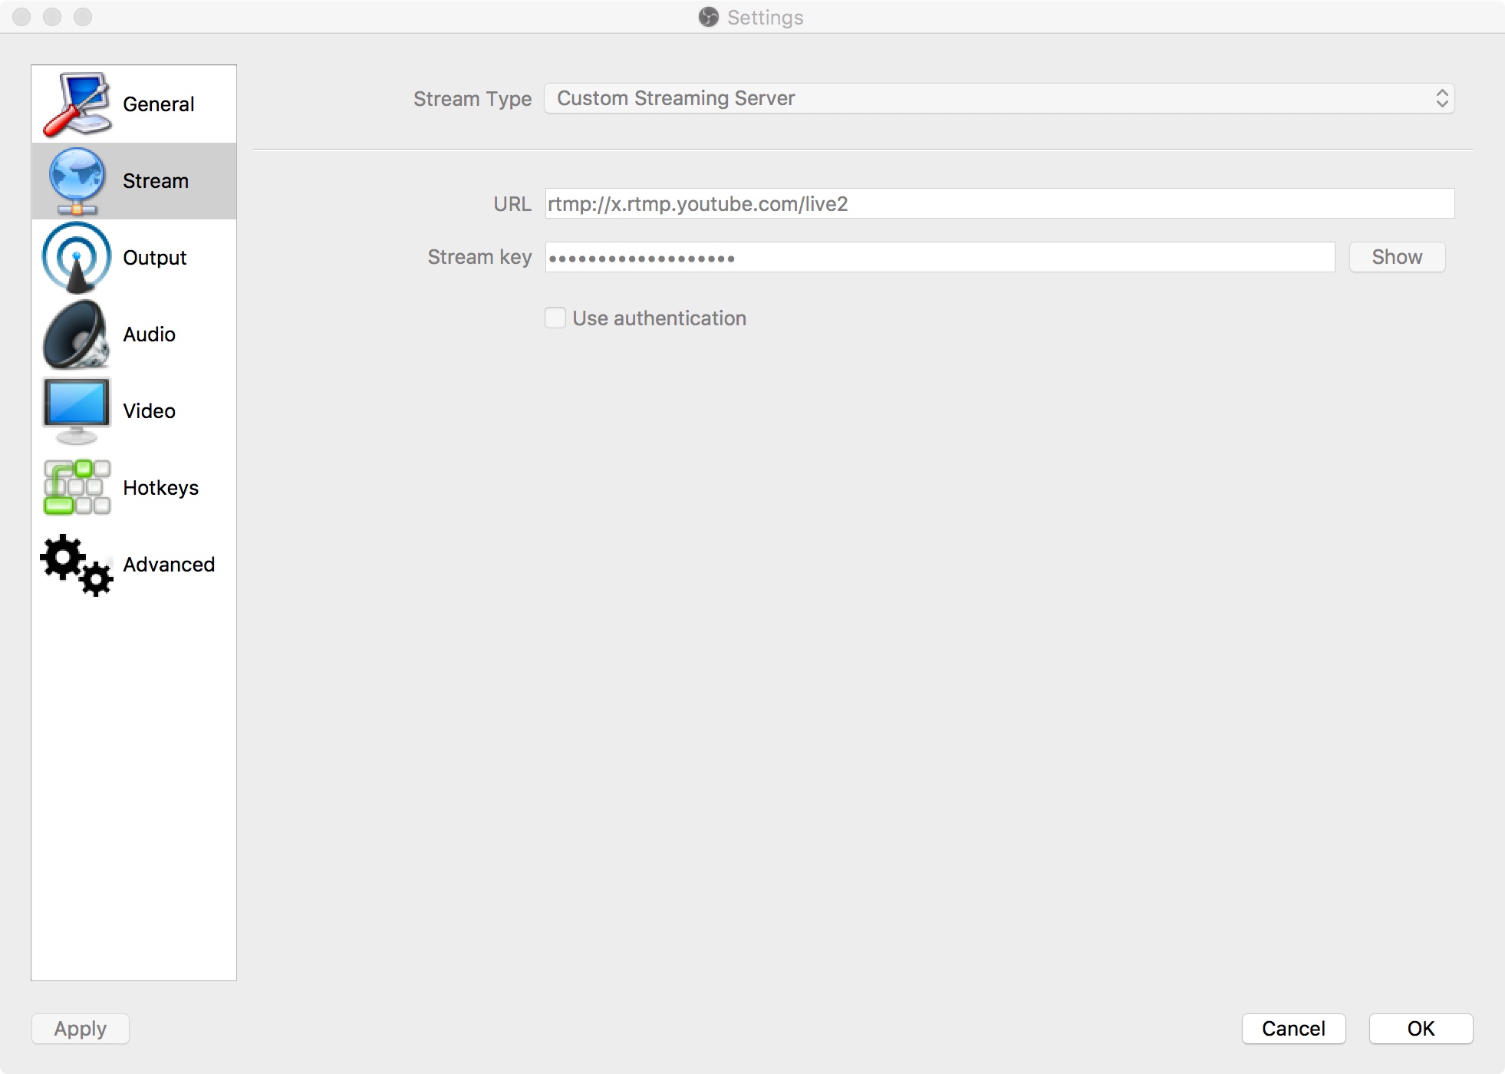Click the Output settings icon
Image resolution: width=1505 pixels, height=1074 pixels.
coord(75,257)
